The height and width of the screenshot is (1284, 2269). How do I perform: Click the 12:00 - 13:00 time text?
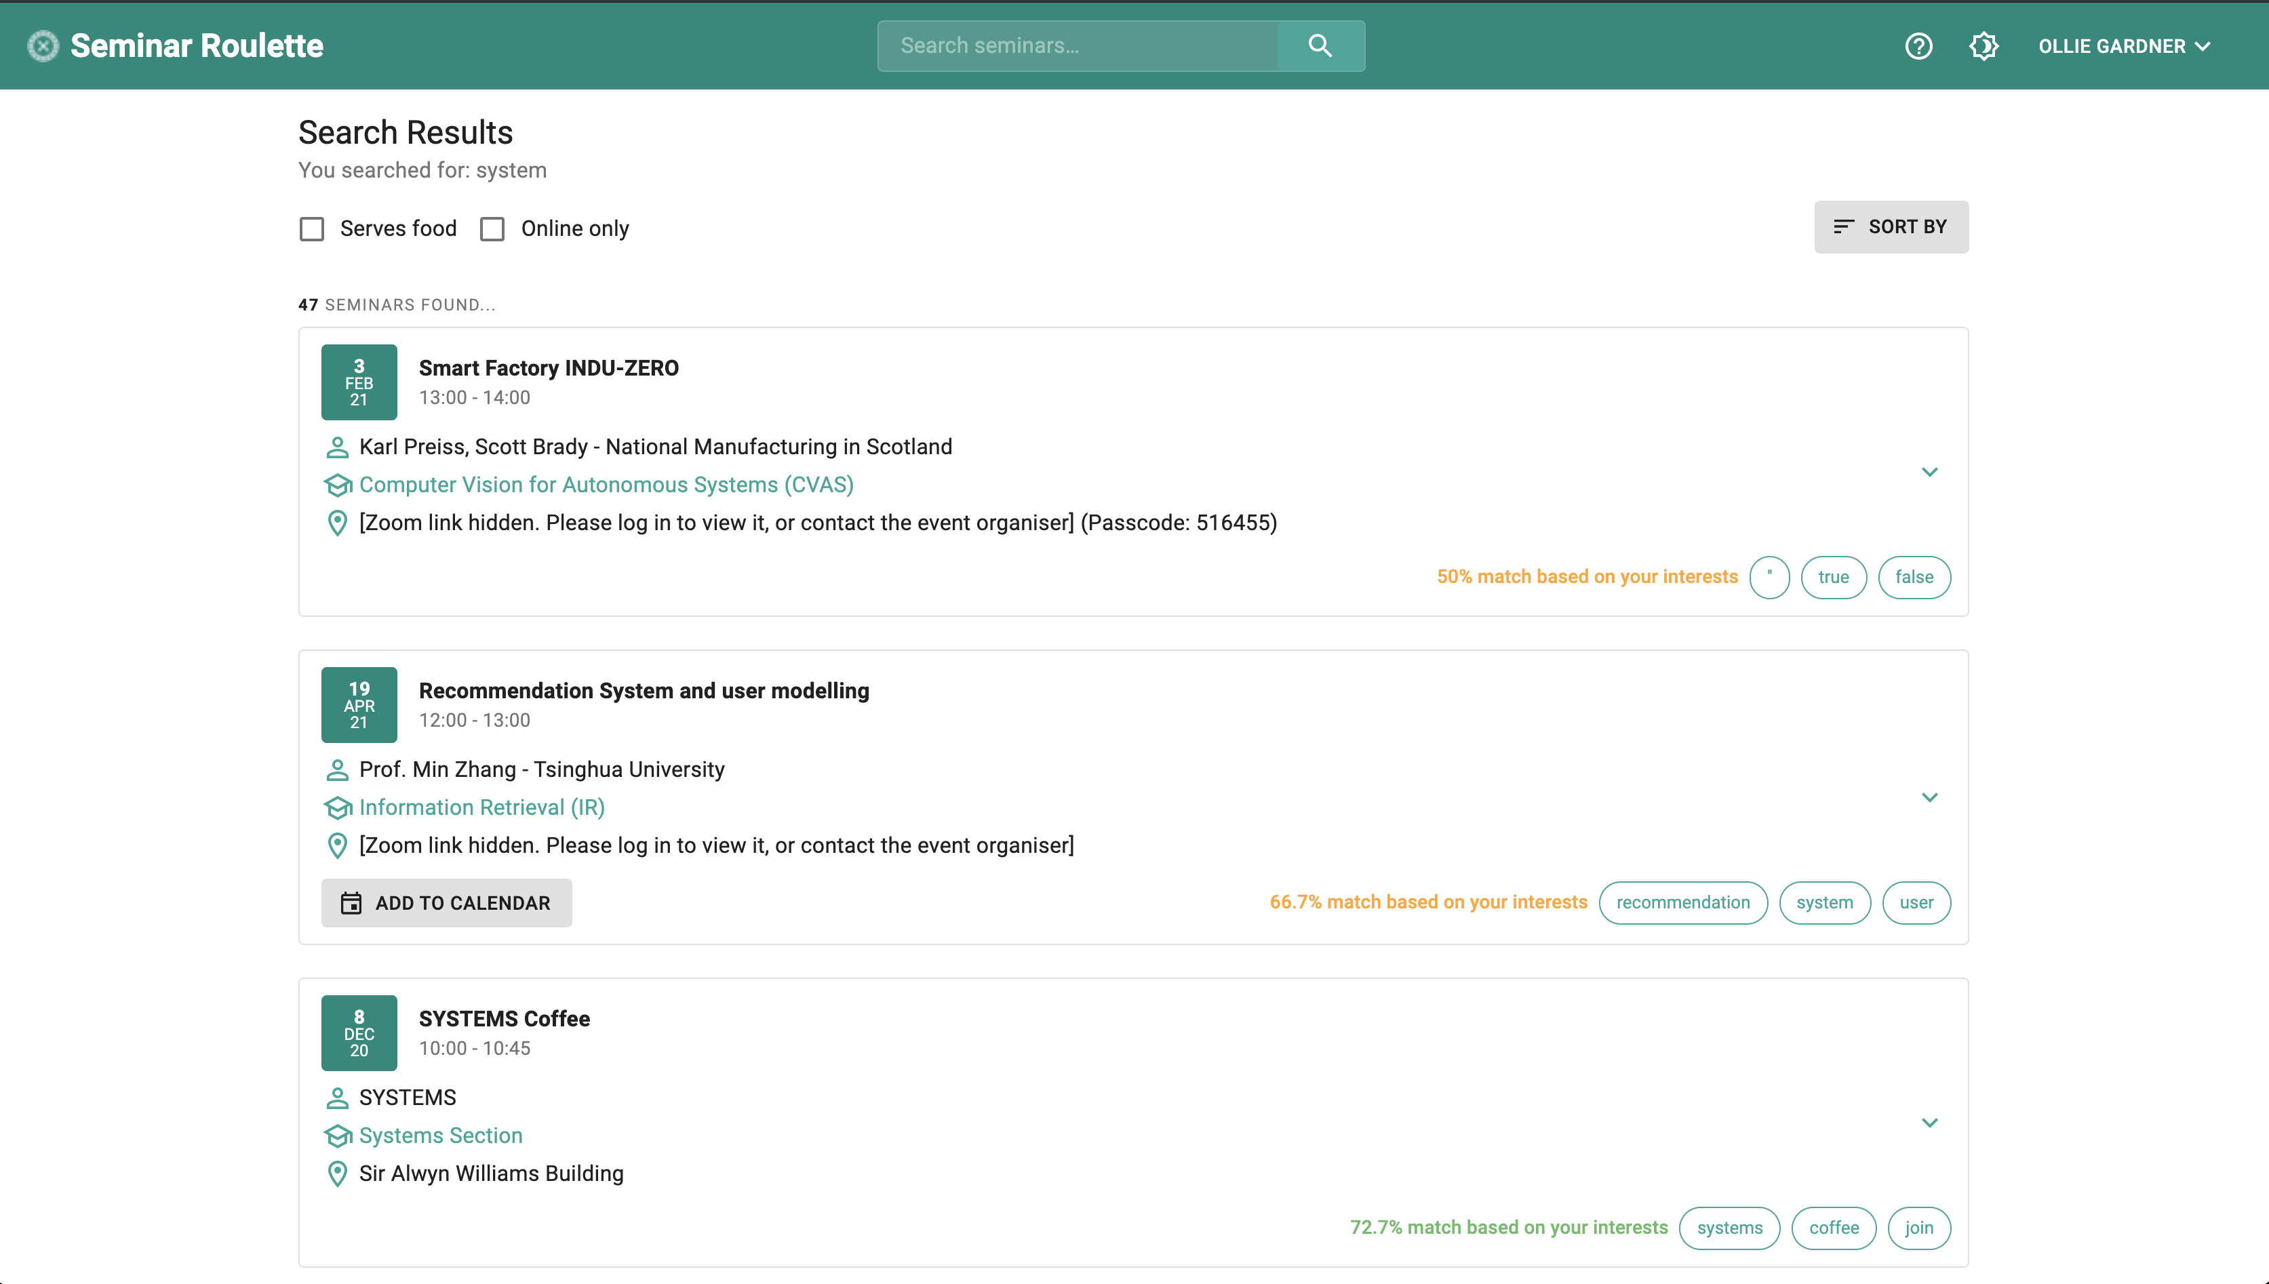point(475,721)
